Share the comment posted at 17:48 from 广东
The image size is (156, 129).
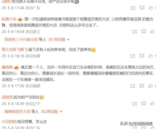(133, 8)
